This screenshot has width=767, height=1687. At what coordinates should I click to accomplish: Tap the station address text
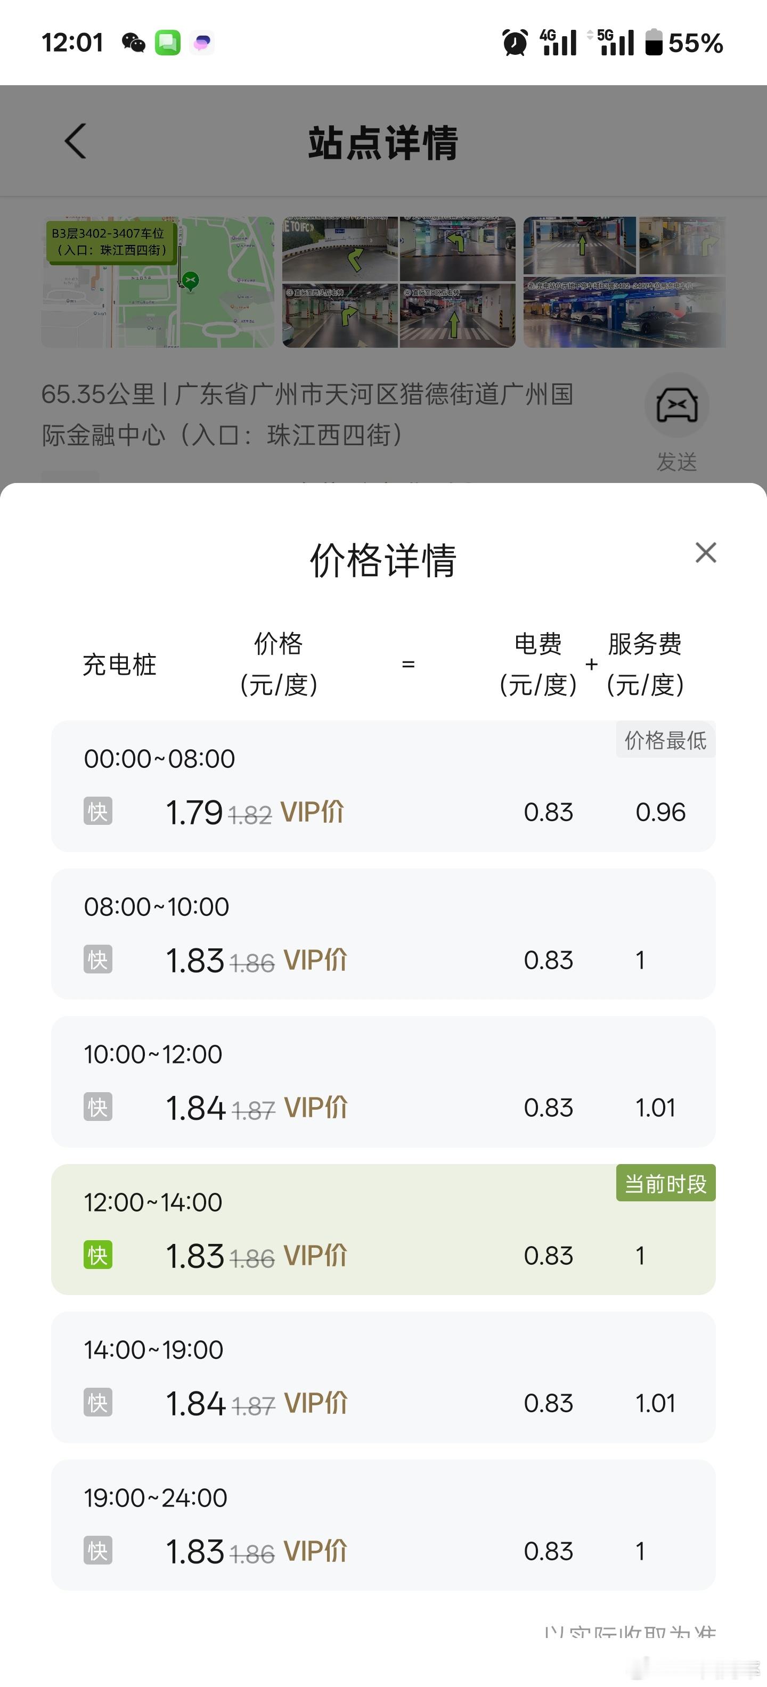pyautogui.click(x=307, y=414)
